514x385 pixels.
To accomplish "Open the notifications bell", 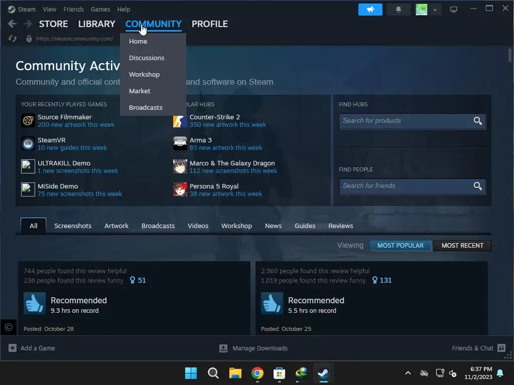I will point(398,10).
